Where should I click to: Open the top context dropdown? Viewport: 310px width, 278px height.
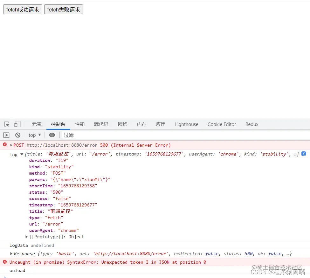pyautogui.click(x=35, y=135)
